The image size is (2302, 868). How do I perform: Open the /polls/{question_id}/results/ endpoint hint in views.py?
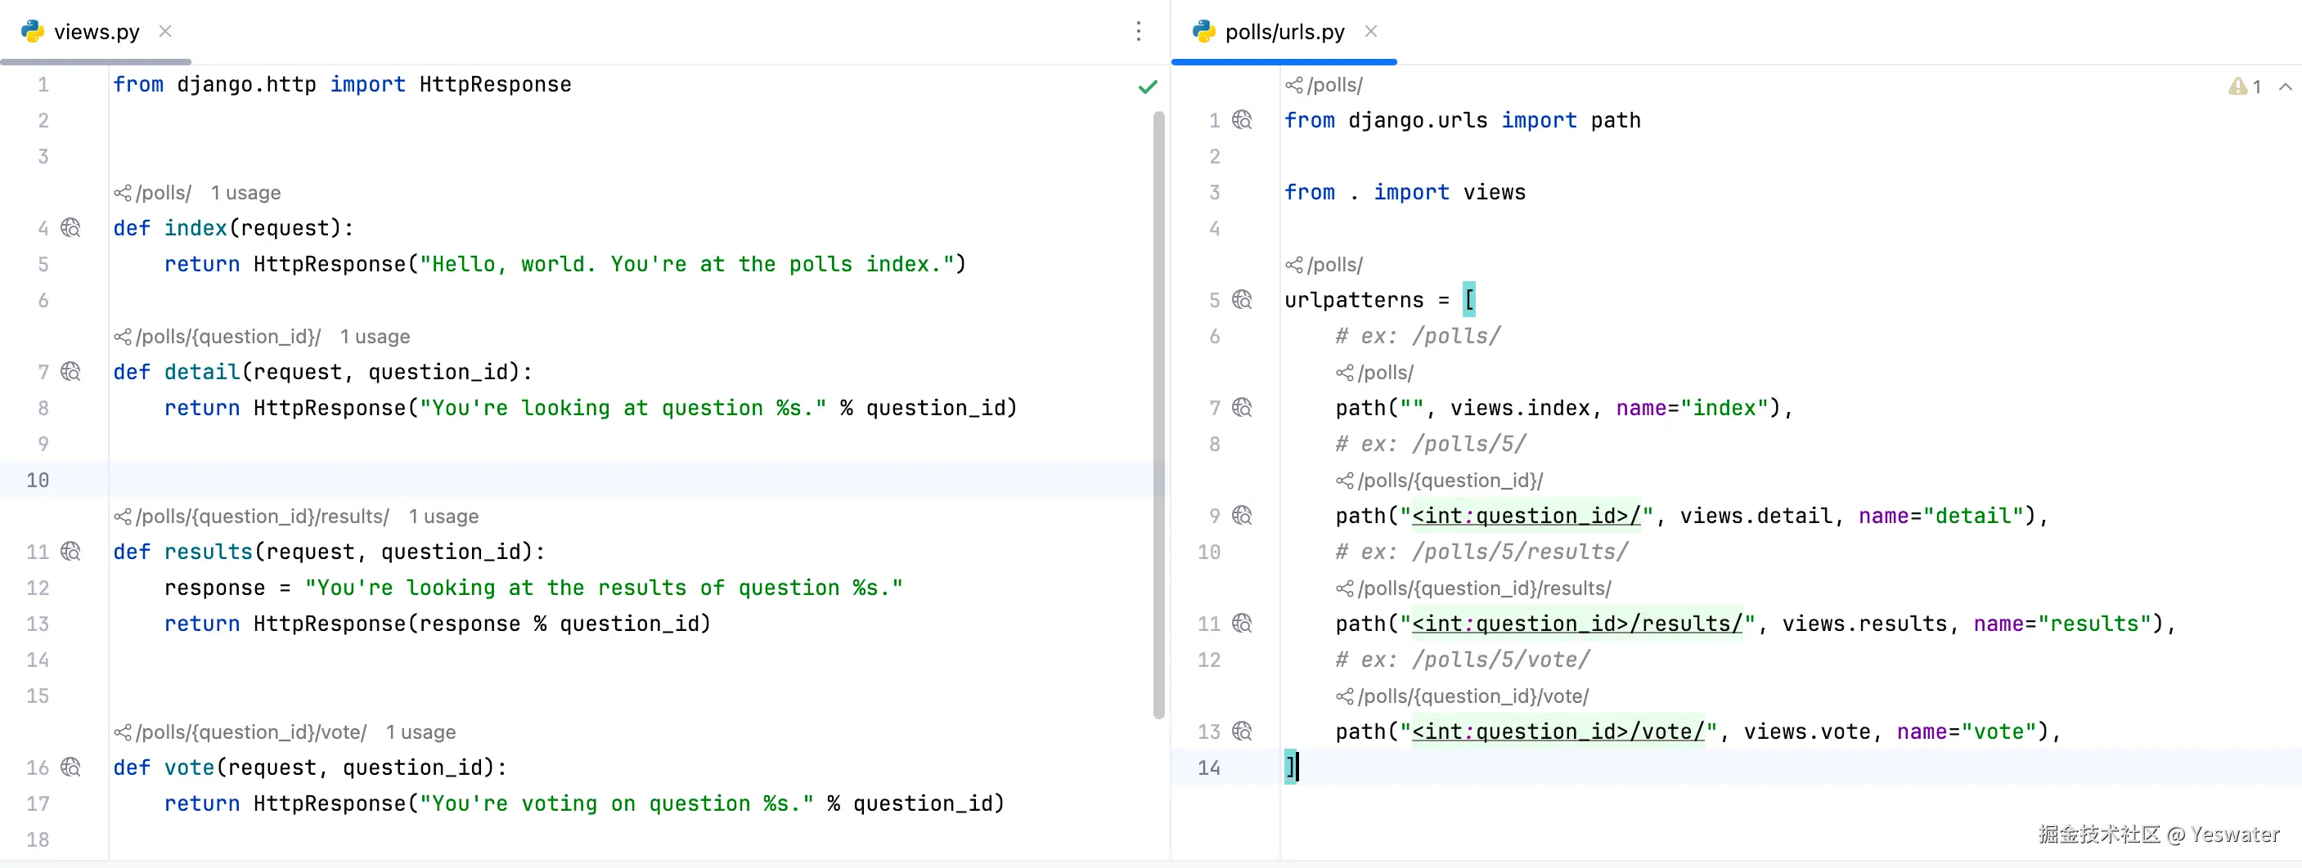click(x=261, y=517)
